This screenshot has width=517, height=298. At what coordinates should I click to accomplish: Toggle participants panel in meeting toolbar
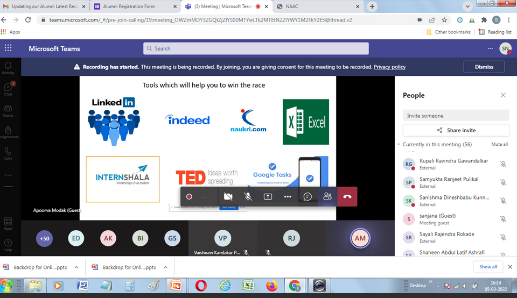[327, 196]
